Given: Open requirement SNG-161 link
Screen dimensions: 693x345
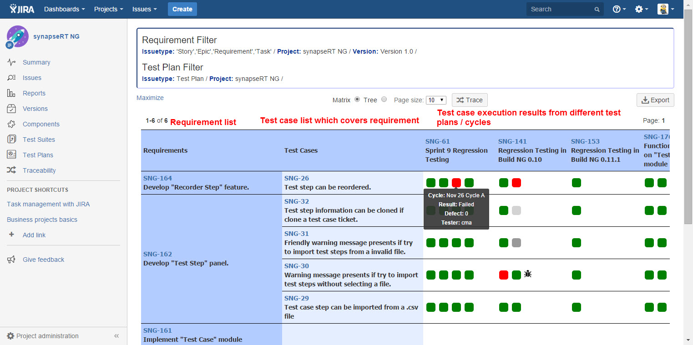Looking at the screenshot, I should [157, 330].
